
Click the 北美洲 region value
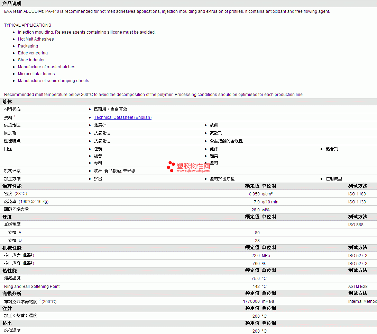(x=100, y=125)
